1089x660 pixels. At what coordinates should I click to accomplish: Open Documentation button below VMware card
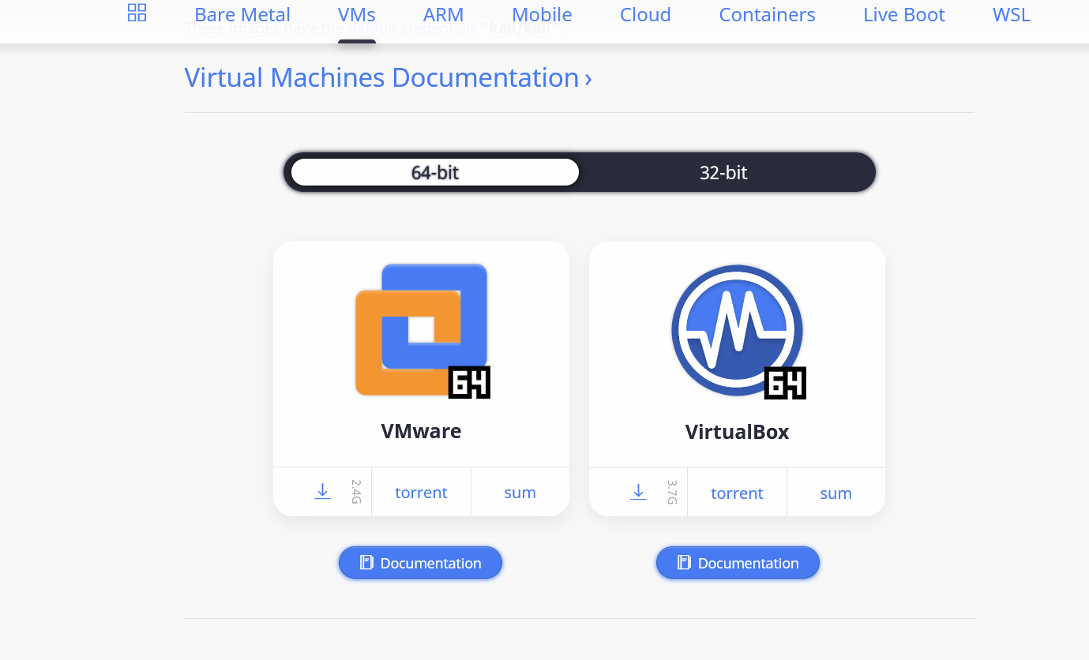click(420, 563)
